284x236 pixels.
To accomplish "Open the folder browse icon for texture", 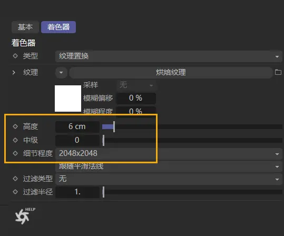I will click(278, 72).
